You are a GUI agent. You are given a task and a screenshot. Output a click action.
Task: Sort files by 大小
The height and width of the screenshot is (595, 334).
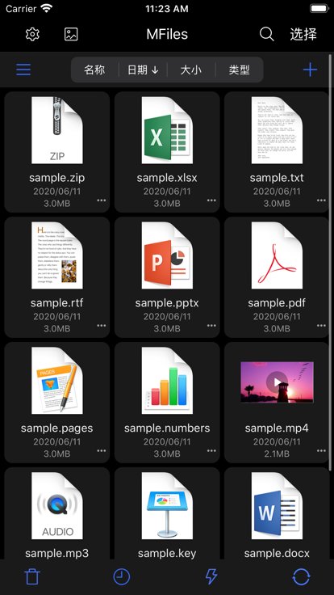pos(191,70)
